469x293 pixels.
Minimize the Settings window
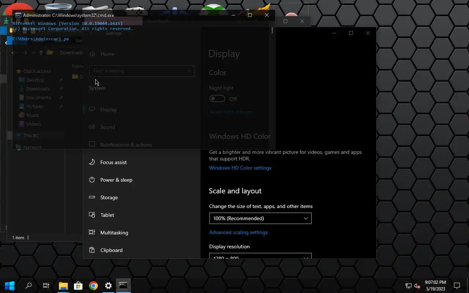tap(334, 33)
